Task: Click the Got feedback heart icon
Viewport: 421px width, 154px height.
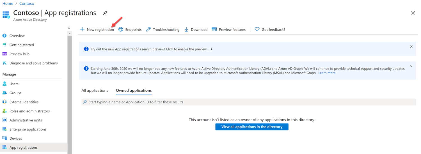Action: [x=257, y=29]
